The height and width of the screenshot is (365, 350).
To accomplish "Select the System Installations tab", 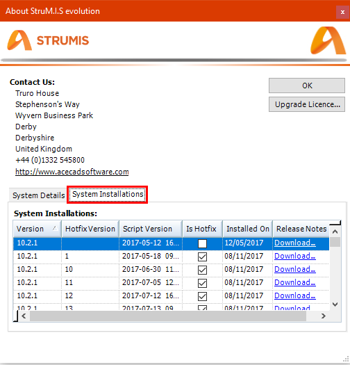I will pyautogui.click(x=108, y=195).
